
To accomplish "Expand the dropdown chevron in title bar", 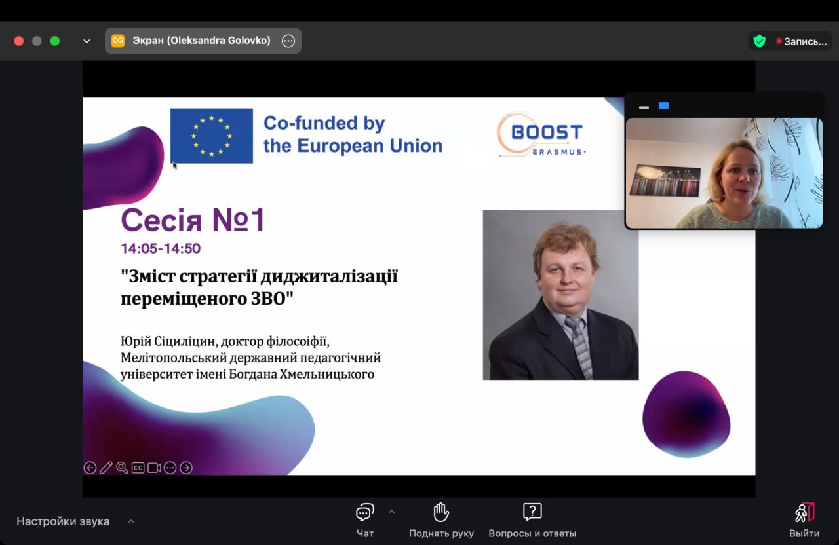I will pos(87,41).
